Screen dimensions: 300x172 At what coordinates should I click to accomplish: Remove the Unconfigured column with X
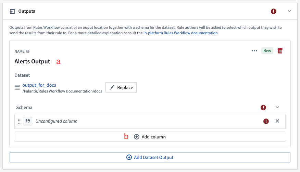(277, 121)
